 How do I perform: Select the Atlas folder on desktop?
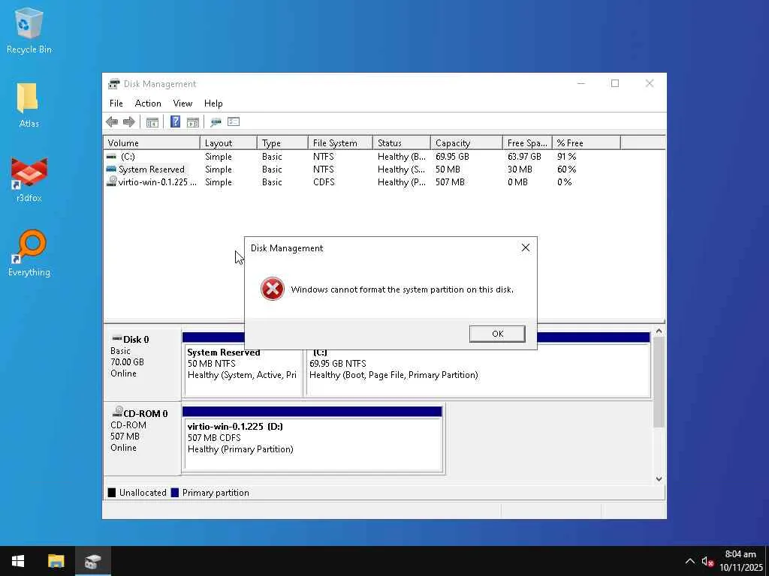click(29, 105)
